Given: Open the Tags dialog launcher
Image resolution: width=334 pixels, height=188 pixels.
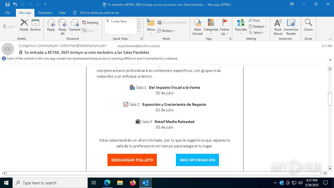Looking at the screenshot, I should [230, 39].
